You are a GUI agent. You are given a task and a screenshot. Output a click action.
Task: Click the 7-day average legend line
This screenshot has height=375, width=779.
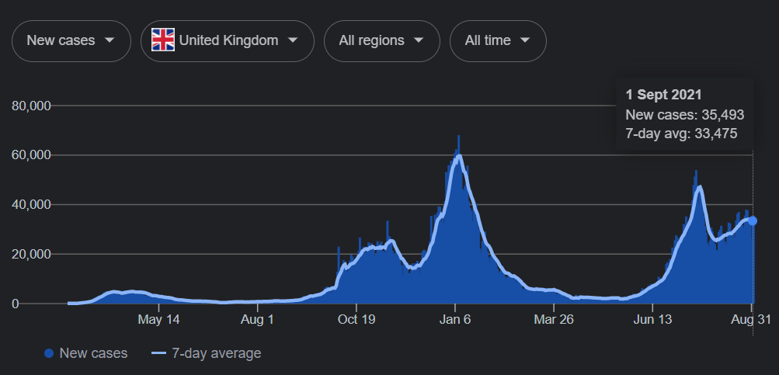(158, 353)
